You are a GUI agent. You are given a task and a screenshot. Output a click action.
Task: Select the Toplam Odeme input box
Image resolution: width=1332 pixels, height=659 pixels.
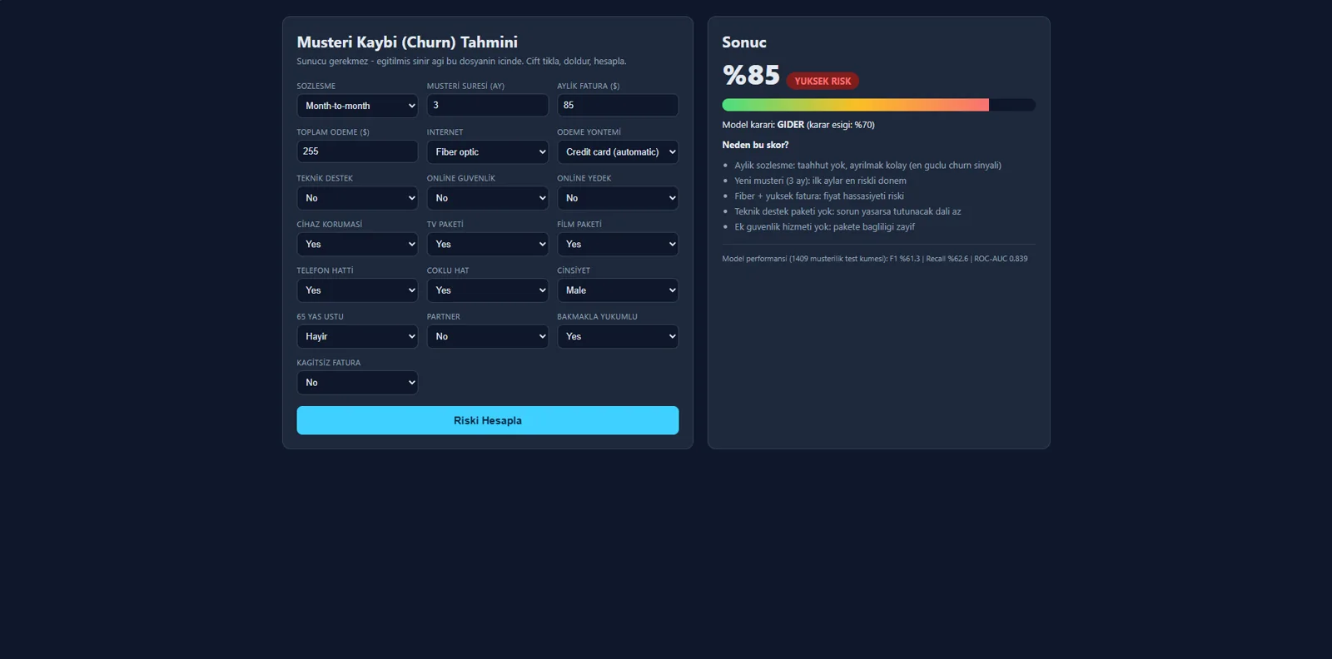click(357, 151)
